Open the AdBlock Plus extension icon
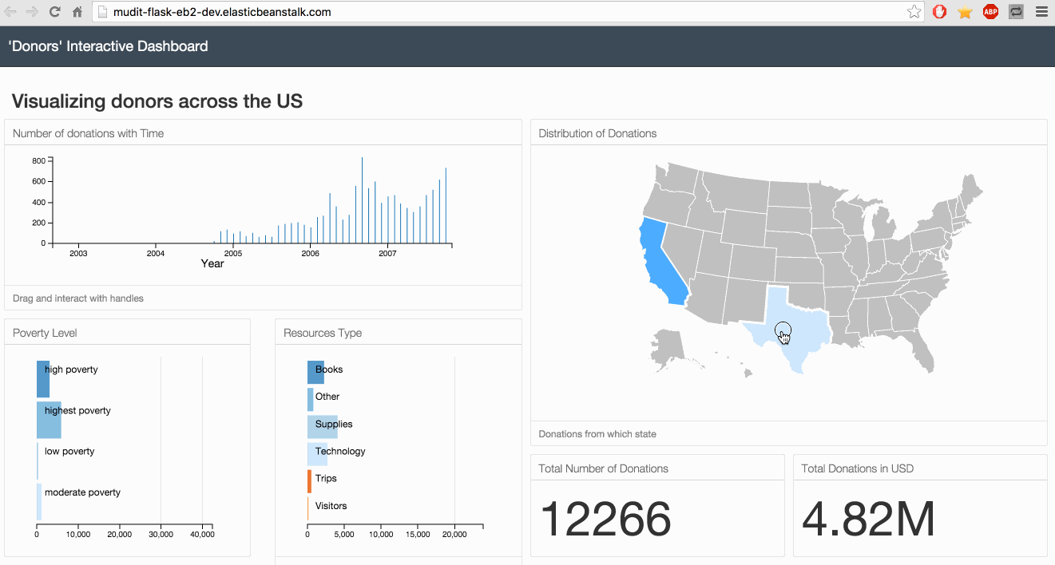Viewport: 1055px width, 565px height. pyautogui.click(x=990, y=12)
